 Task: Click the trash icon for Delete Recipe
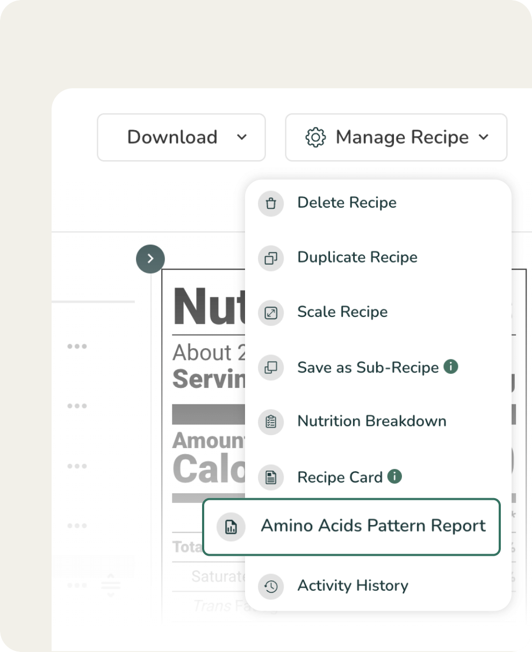coord(271,203)
